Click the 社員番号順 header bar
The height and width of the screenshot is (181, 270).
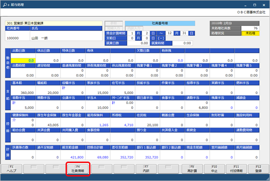160,23
